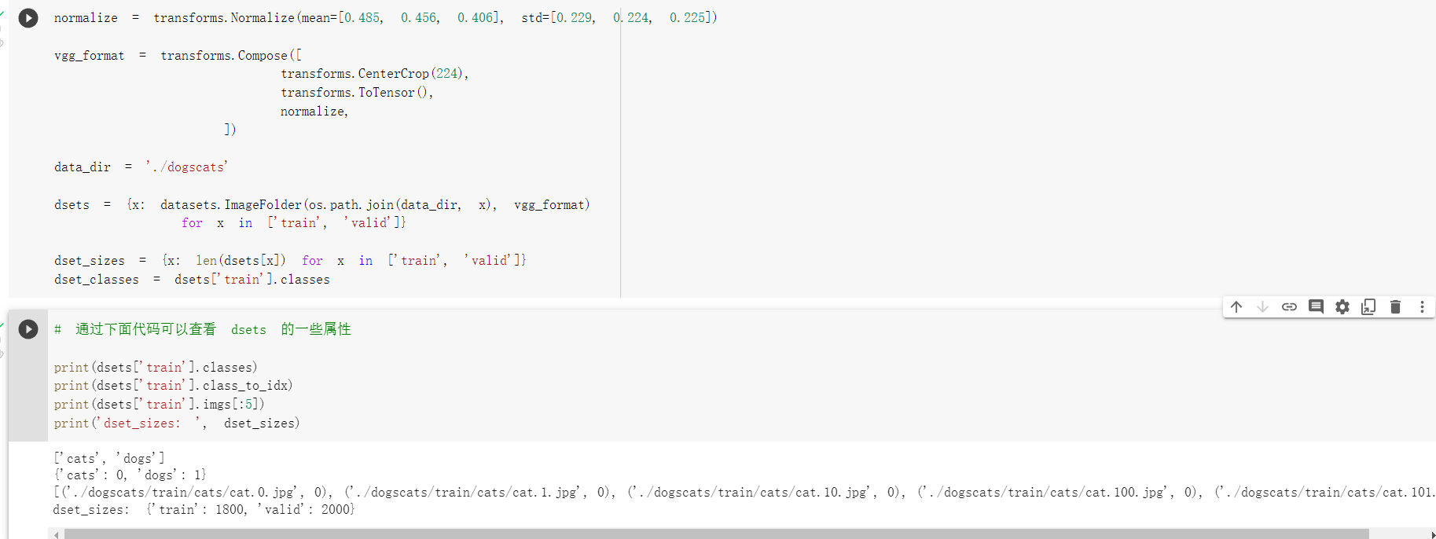Click the output scrollbar left arrow
This screenshot has height=539, width=1436.
point(55,534)
